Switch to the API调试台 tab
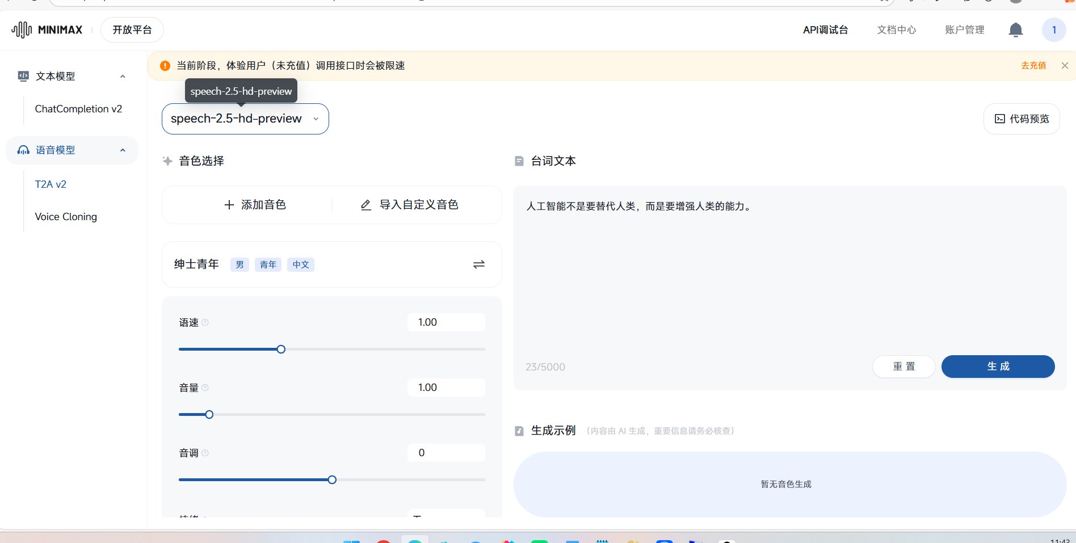Image resolution: width=1076 pixels, height=543 pixels. (x=825, y=30)
